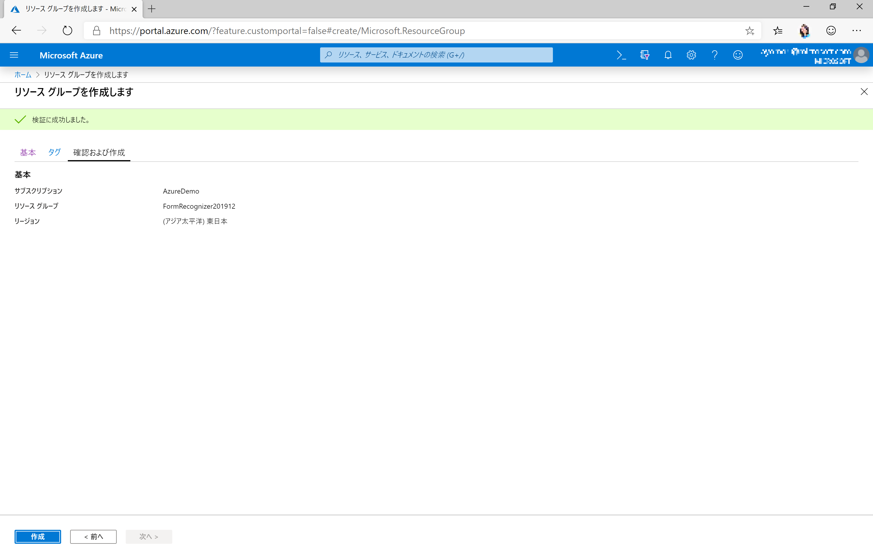Open a new browser tab
Screen dimensions: 873x558
pos(152,9)
